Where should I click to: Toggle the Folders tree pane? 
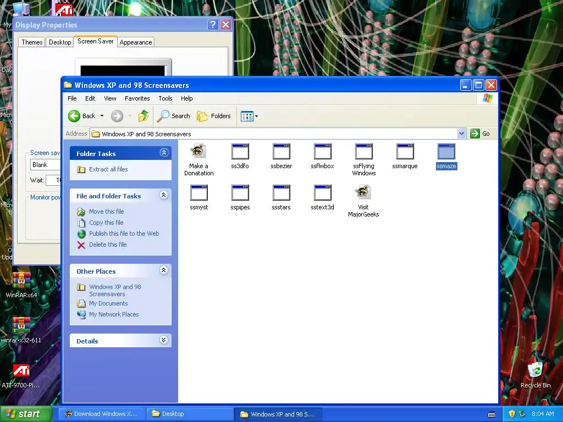214,116
